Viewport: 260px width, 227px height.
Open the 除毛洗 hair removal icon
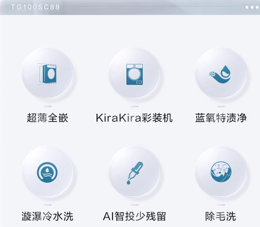point(221,172)
